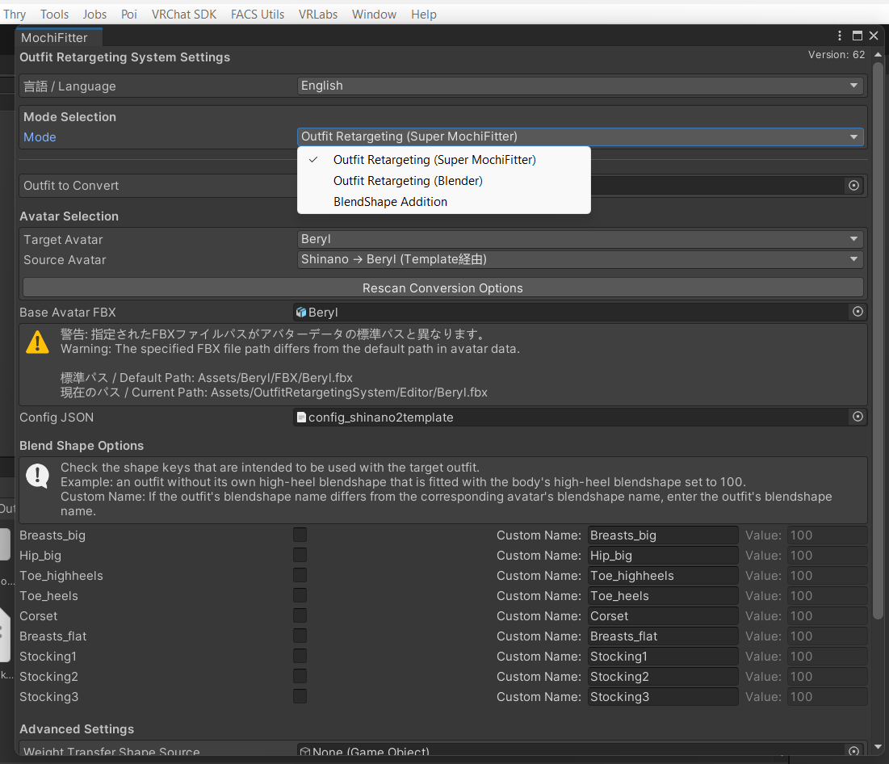The height and width of the screenshot is (764, 889).
Task: Edit the Stocking1 Custom Name field
Action: pyautogui.click(x=663, y=657)
